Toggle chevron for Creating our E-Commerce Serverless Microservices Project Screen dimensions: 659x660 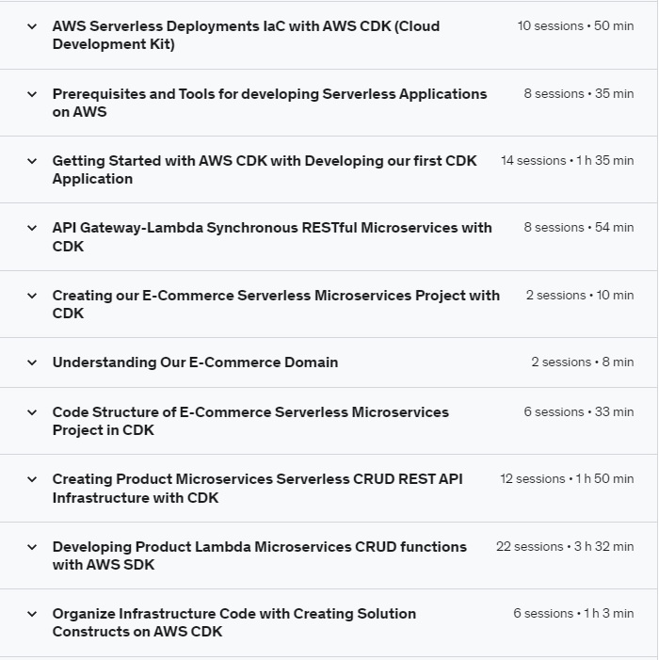click(32, 296)
